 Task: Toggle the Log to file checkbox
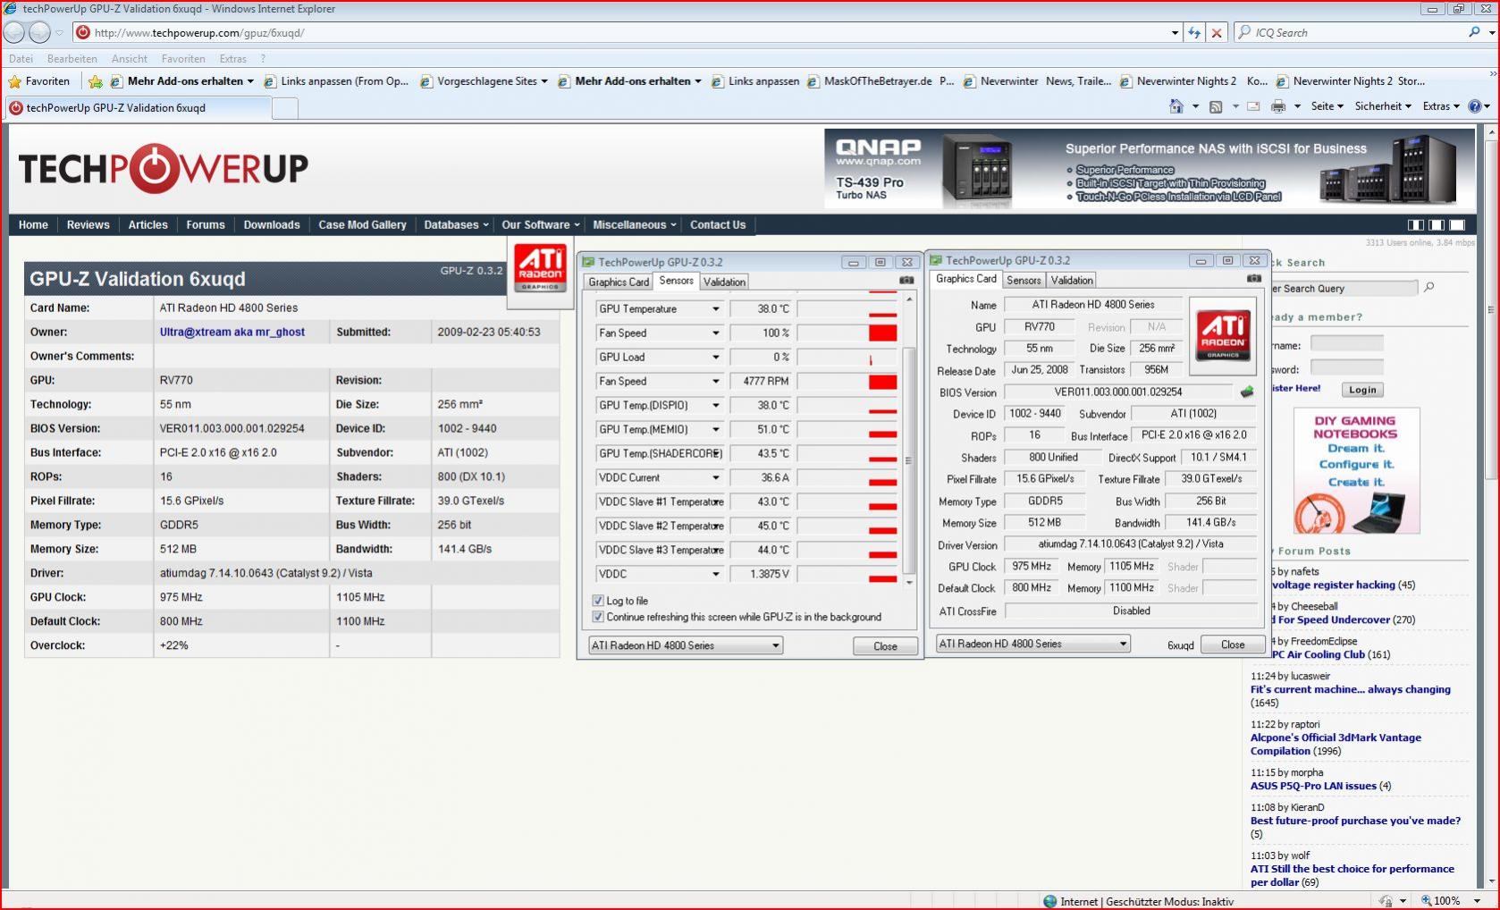598,601
